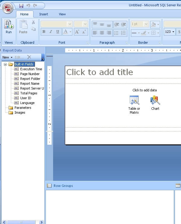181x224 pixels.
Task: Click the decrease indent icon
Action: 116,24
